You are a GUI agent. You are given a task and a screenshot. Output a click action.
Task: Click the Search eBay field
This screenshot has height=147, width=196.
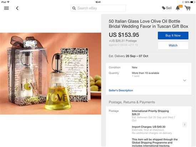[98, 8]
